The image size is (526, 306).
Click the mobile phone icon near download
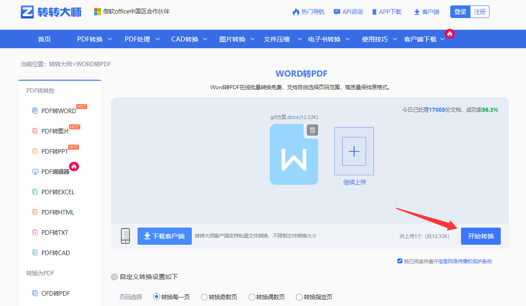coord(125,236)
